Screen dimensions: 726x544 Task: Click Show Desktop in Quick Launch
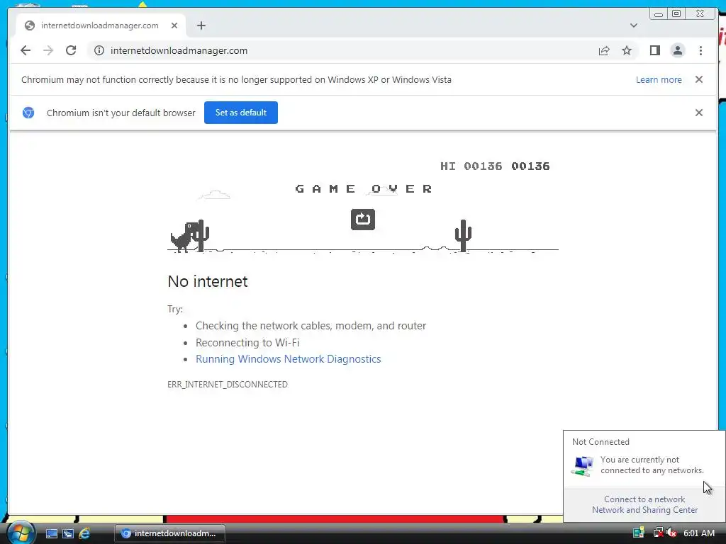pyautogui.click(x=51, y=533)
